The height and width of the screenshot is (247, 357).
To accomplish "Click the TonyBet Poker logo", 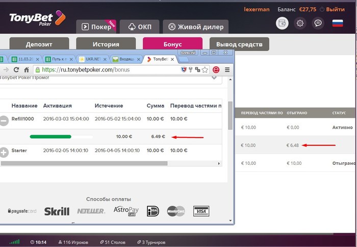I will pos(37,18).
